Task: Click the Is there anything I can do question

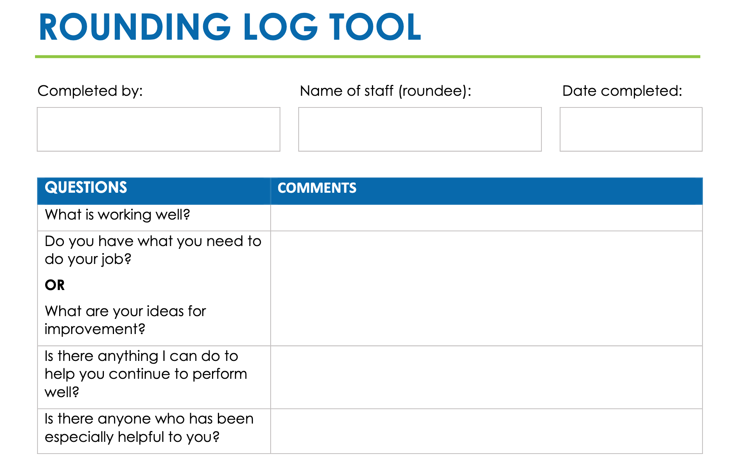Action: 146,374
